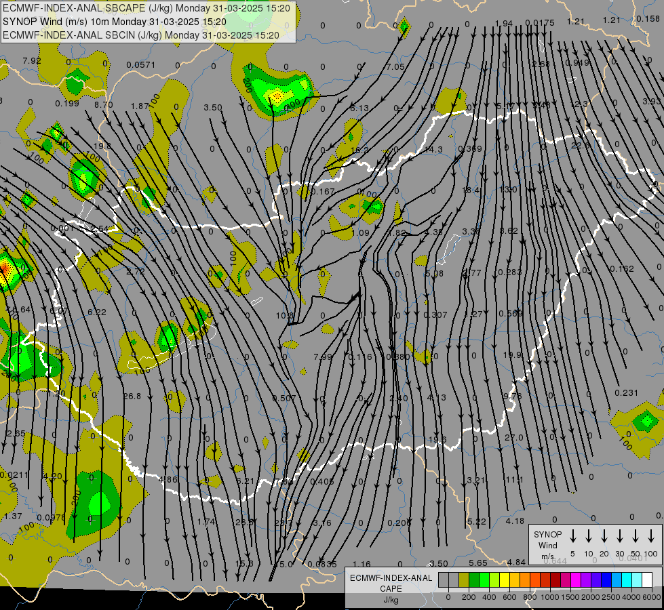Click the '0.507' value on the map
The height and width of the screenshot is (610, 664).
pos(284,399)
